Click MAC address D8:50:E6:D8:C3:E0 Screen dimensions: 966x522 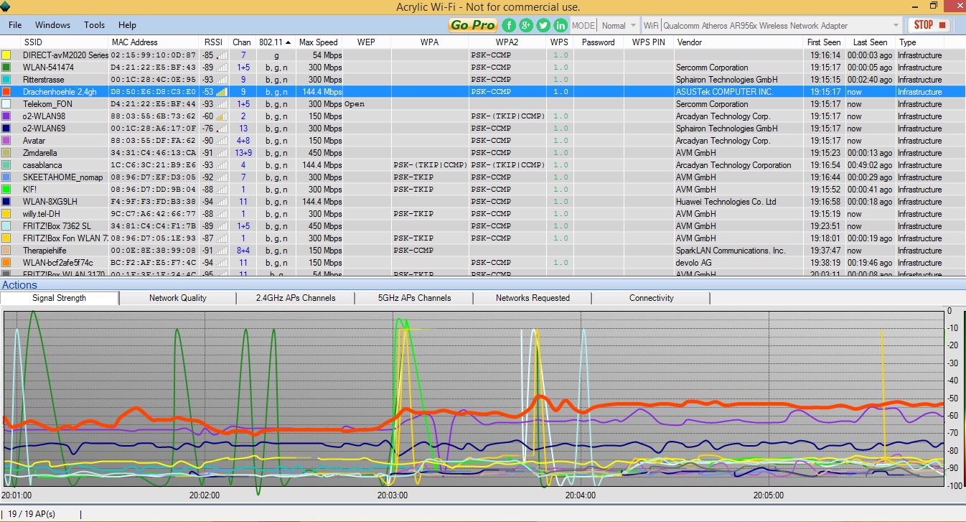[x=153, y=92]
